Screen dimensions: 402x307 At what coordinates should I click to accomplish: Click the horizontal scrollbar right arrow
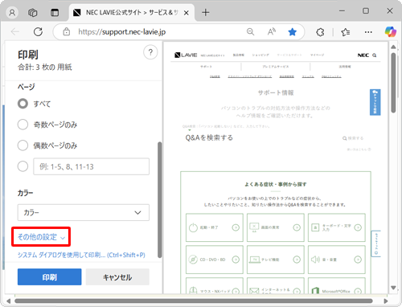(x=386, y=301)
